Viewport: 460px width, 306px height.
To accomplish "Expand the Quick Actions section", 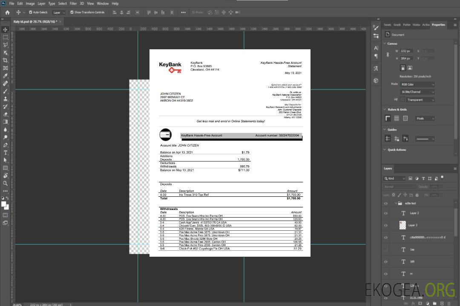I will (x=385, y=150).
